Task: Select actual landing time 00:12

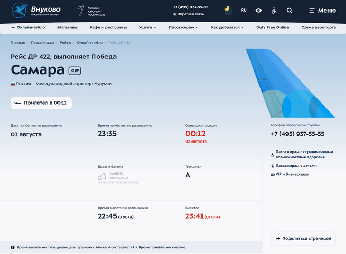Action: pos(195,134)
